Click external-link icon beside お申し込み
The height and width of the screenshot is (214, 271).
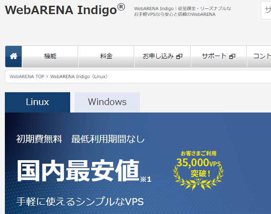click(179, 56)
